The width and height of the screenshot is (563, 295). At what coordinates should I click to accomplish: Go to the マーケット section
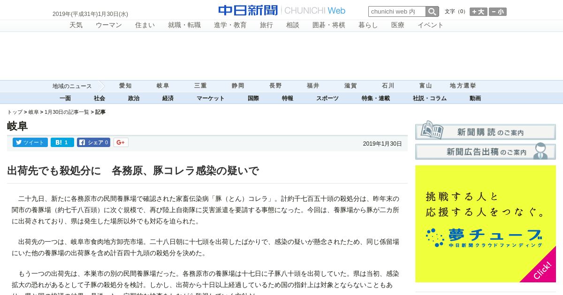click(211, 98)
